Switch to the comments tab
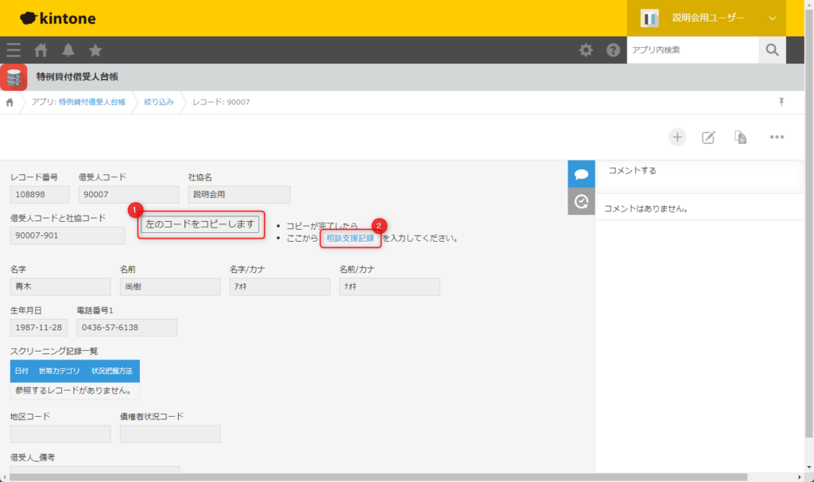 581,173
